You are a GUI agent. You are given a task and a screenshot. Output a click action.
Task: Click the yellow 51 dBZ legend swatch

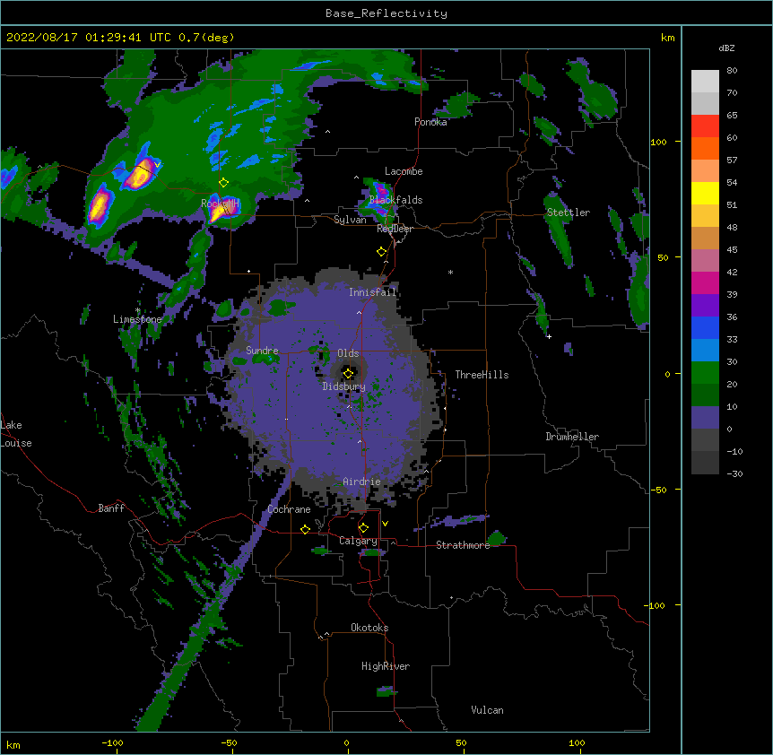point(705,193)
